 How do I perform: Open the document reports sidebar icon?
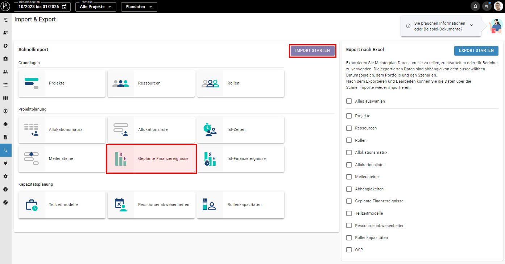coord(5,137)
